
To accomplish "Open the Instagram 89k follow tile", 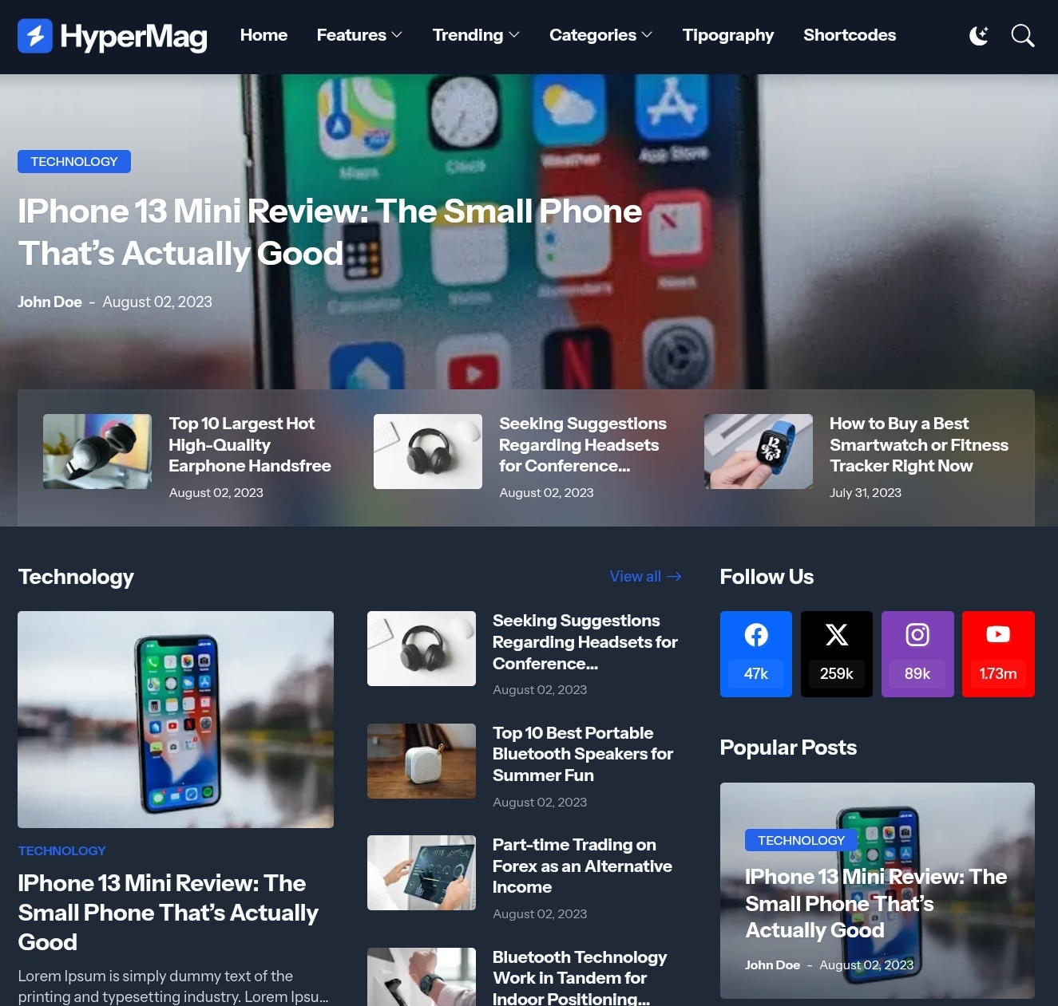I will click(x=917, y=654).
